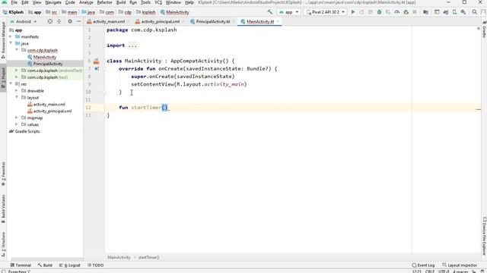Select Gradle Scripts in the project tree
The width and height of the screenshot is (487, 273).
27,131
